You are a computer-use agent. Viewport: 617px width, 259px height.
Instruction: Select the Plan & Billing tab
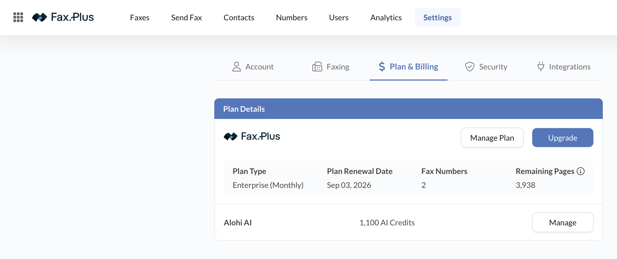pos(409,67)
